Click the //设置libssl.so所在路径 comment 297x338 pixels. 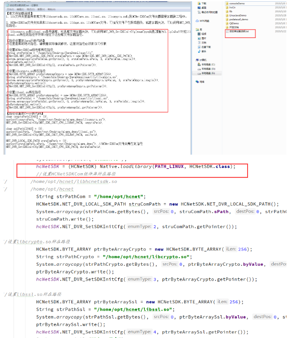(33, 294)
